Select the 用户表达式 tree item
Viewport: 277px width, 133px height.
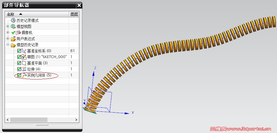(x=26, y=39)
